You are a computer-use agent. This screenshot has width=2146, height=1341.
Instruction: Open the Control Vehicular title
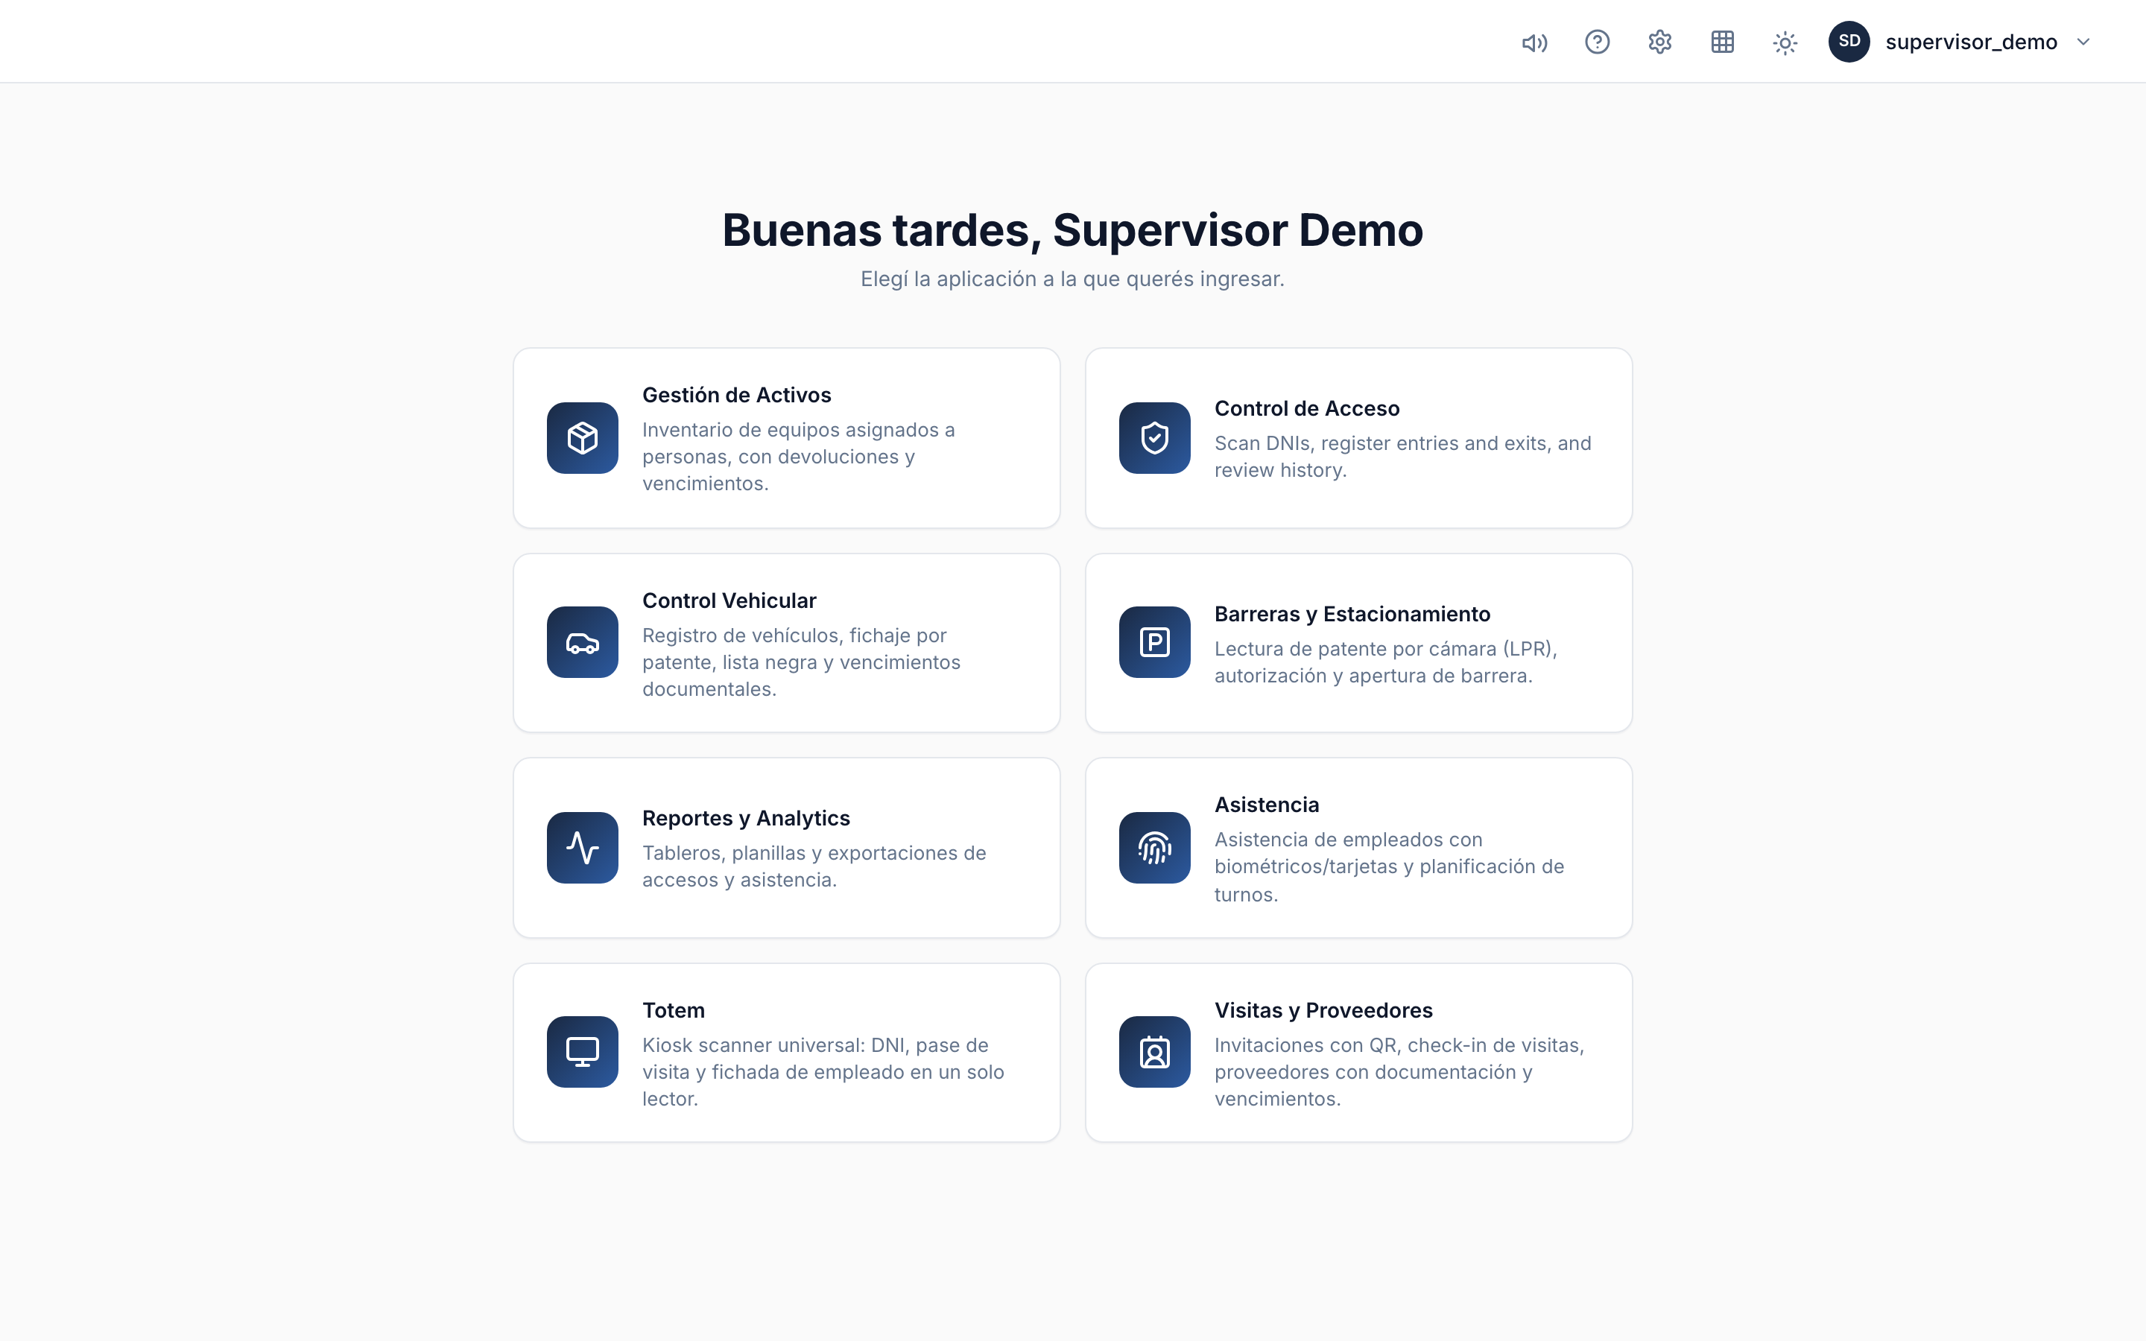coord(729,600)
